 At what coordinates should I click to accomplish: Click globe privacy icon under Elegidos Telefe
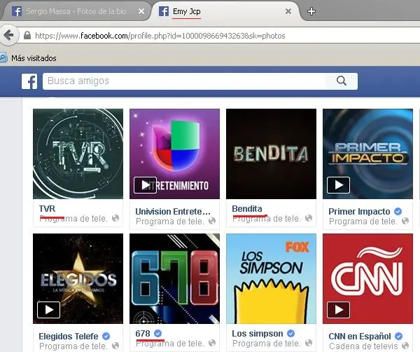click(115, 346)
